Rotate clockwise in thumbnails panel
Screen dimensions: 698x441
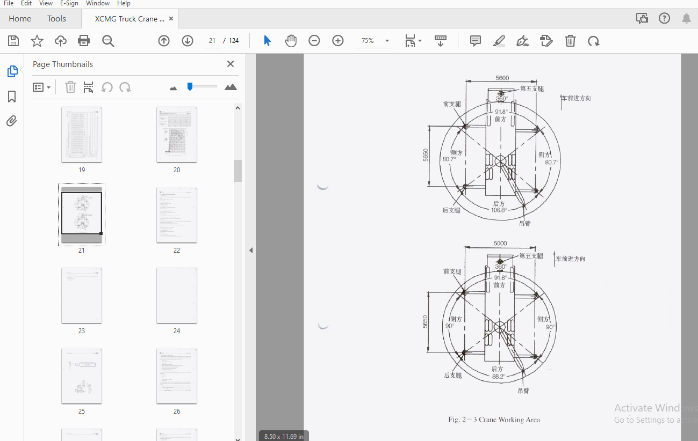pyautogui.click(x=125, y=87)
